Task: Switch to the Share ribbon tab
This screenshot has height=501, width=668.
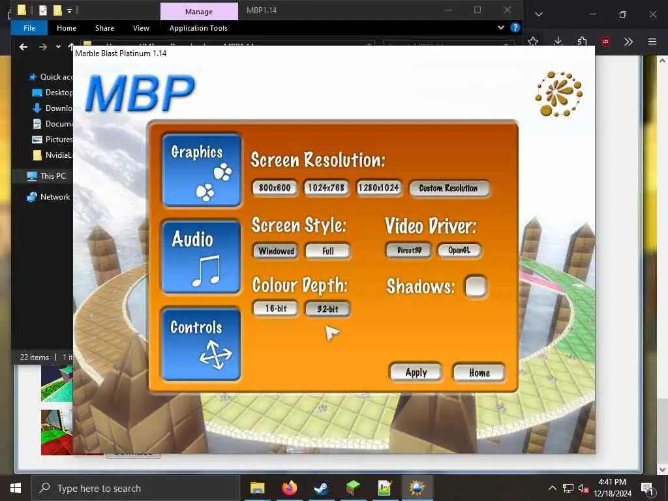Action: 104,28
